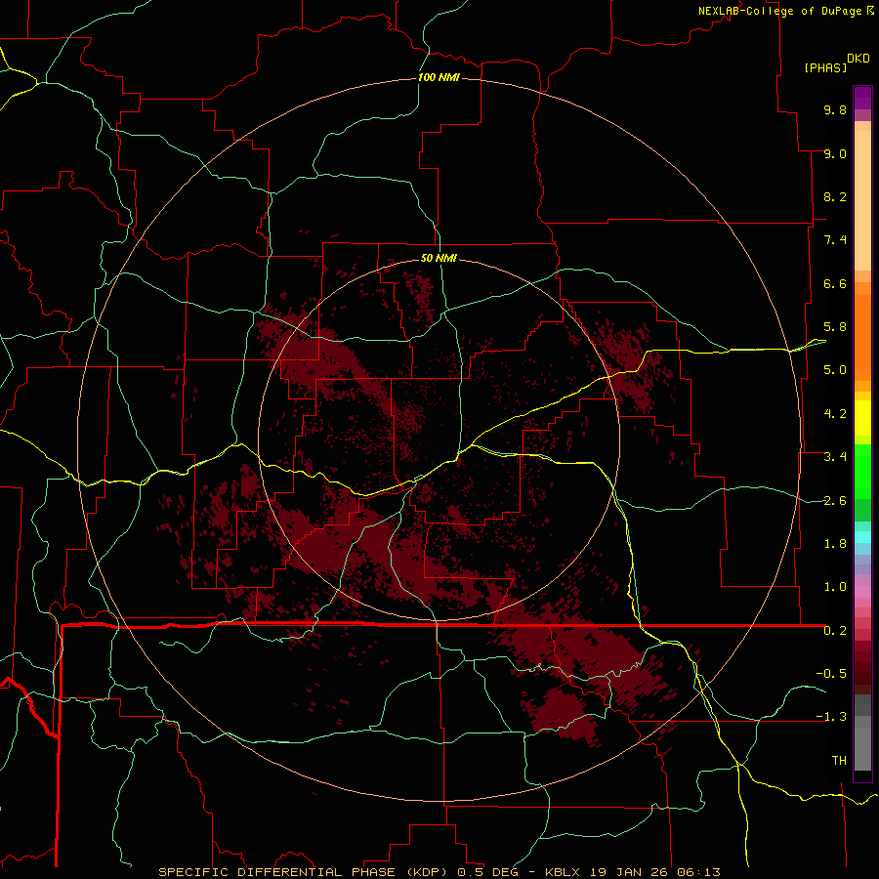
Task: Click the 8.2 value on the color scale
Action: pos(835,196)
